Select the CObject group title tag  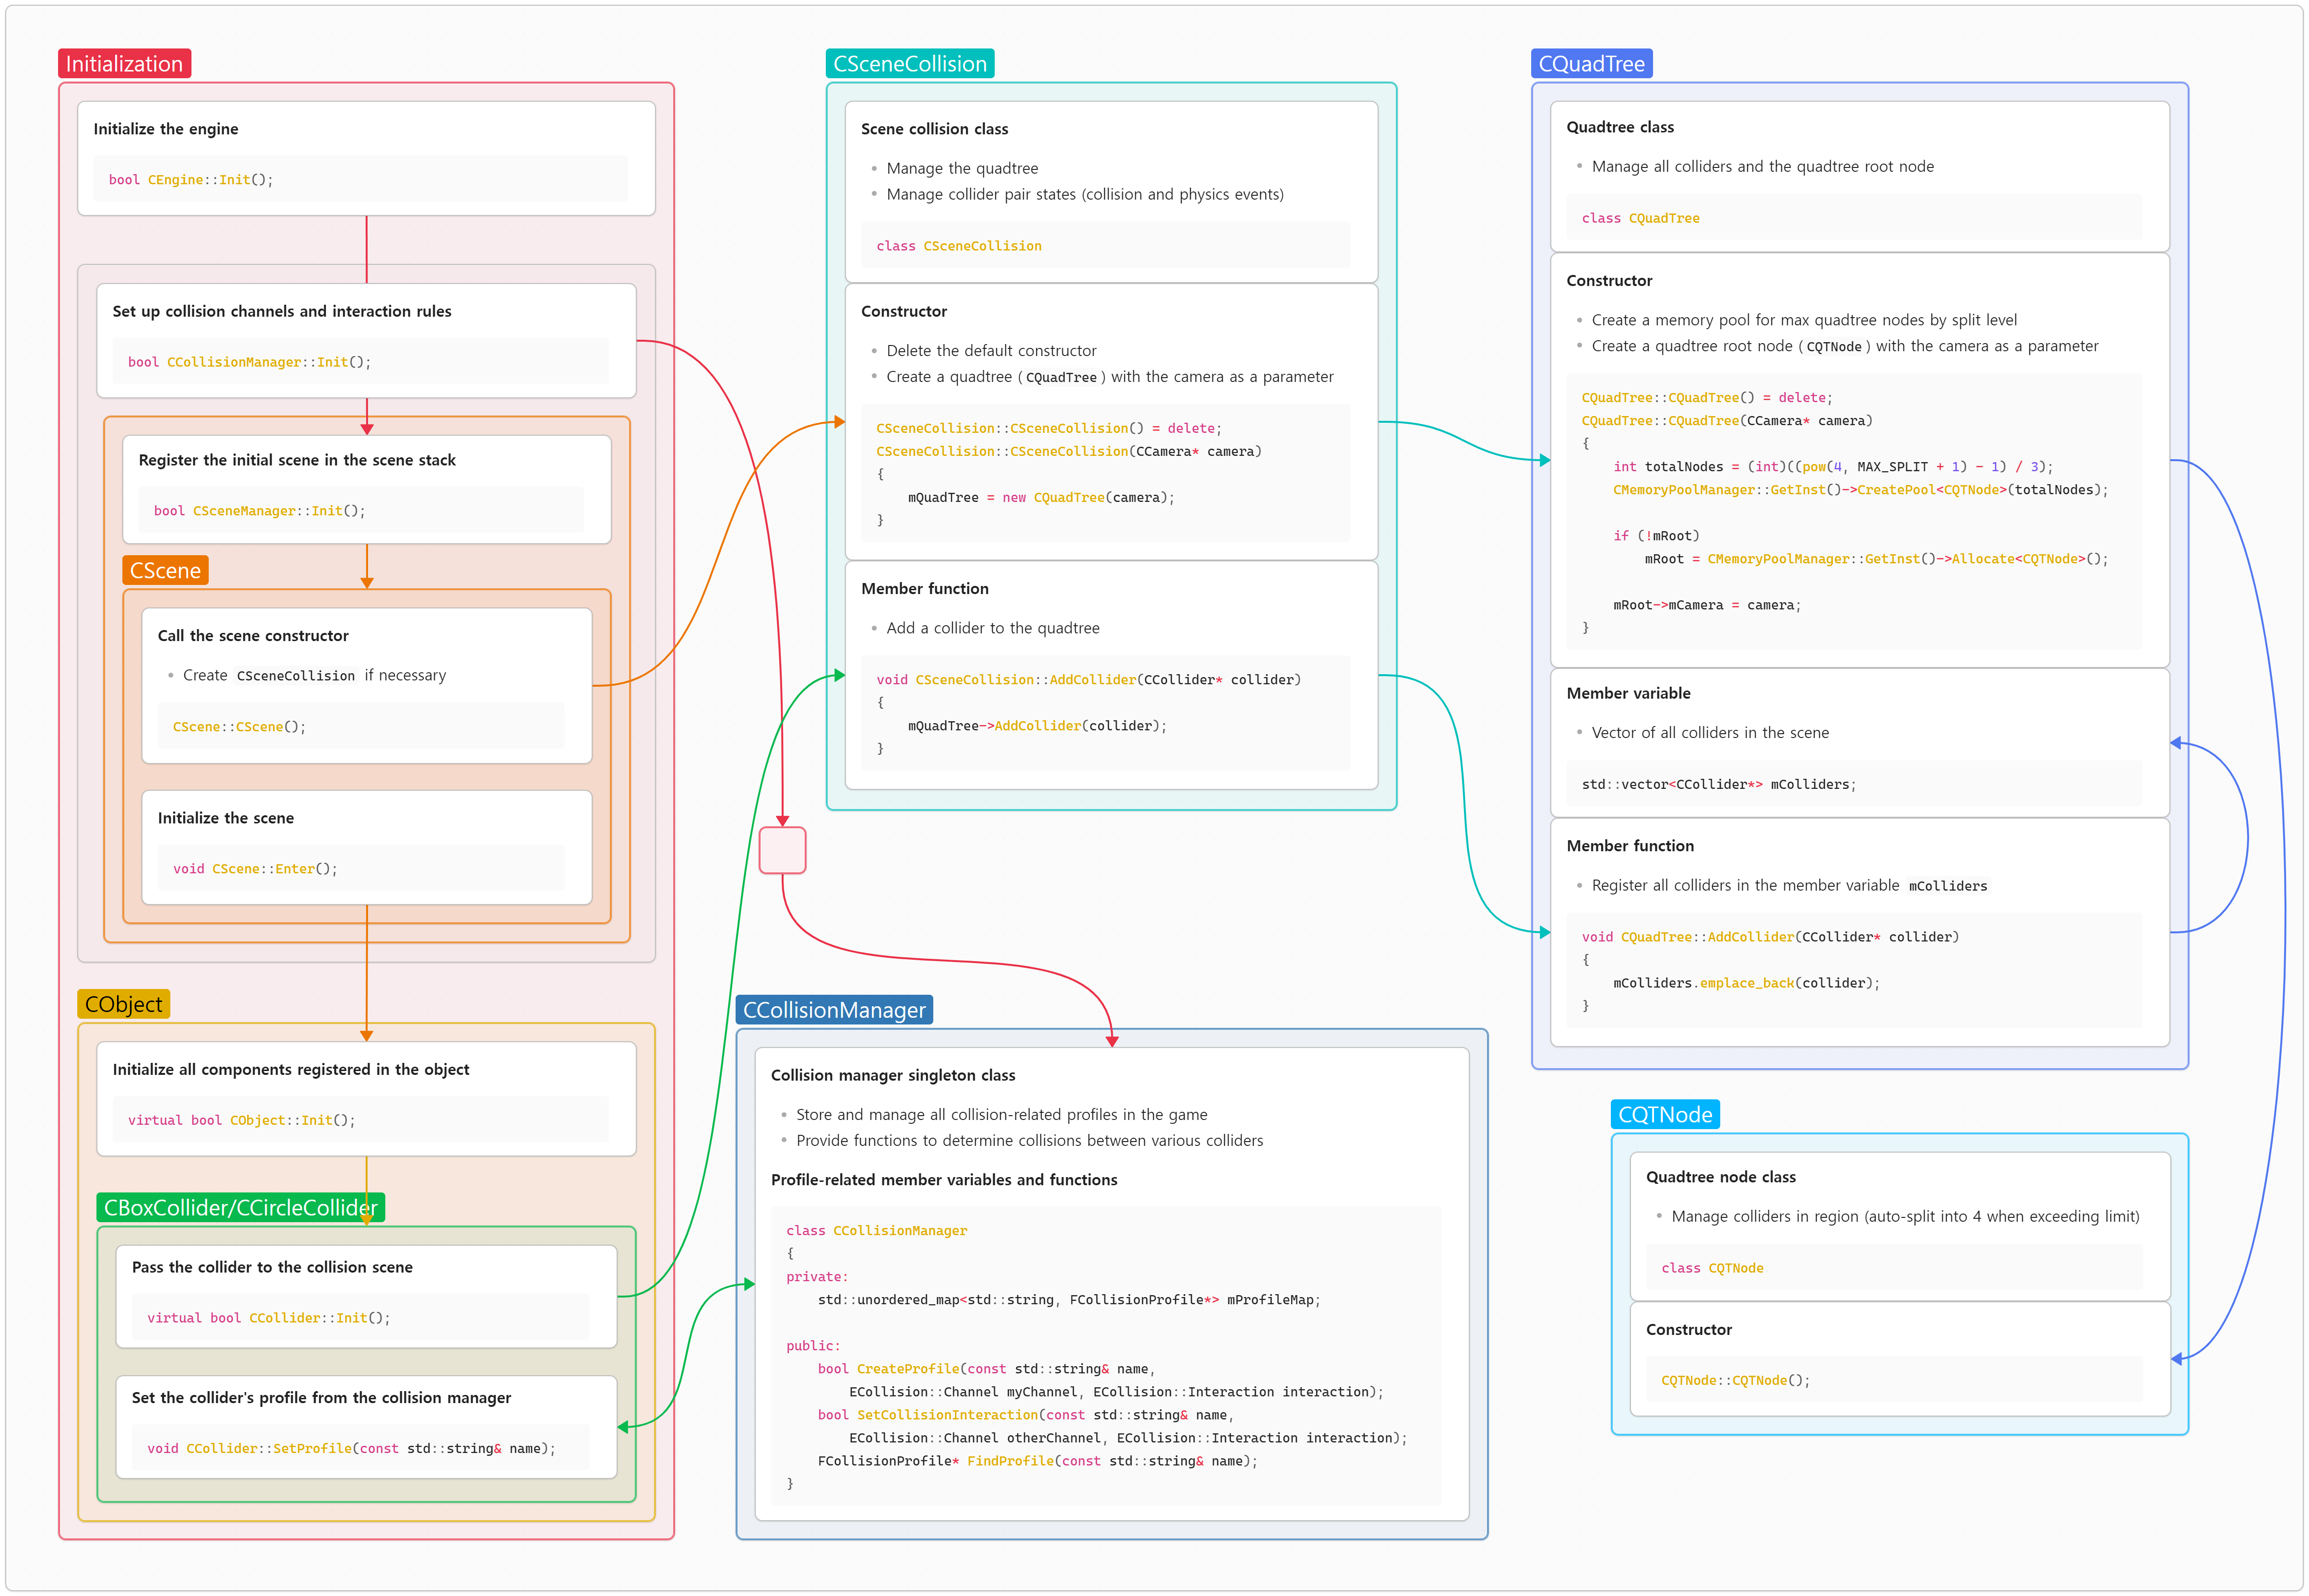click(123, 1004)
